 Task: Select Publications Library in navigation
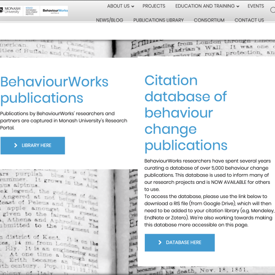(x=159, y=20)
